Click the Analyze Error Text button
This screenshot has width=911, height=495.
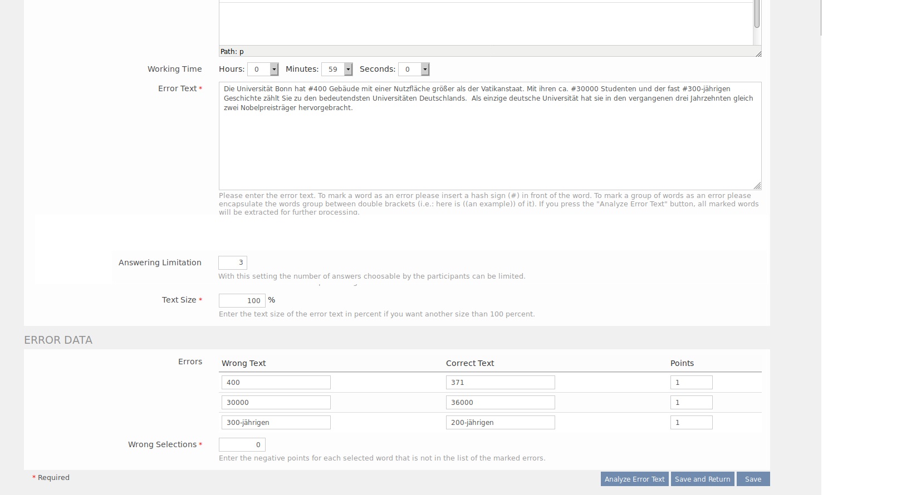point(634,479)
